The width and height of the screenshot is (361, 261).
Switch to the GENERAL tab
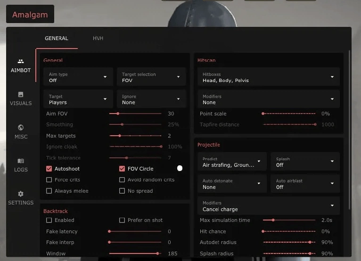(57, 38)
